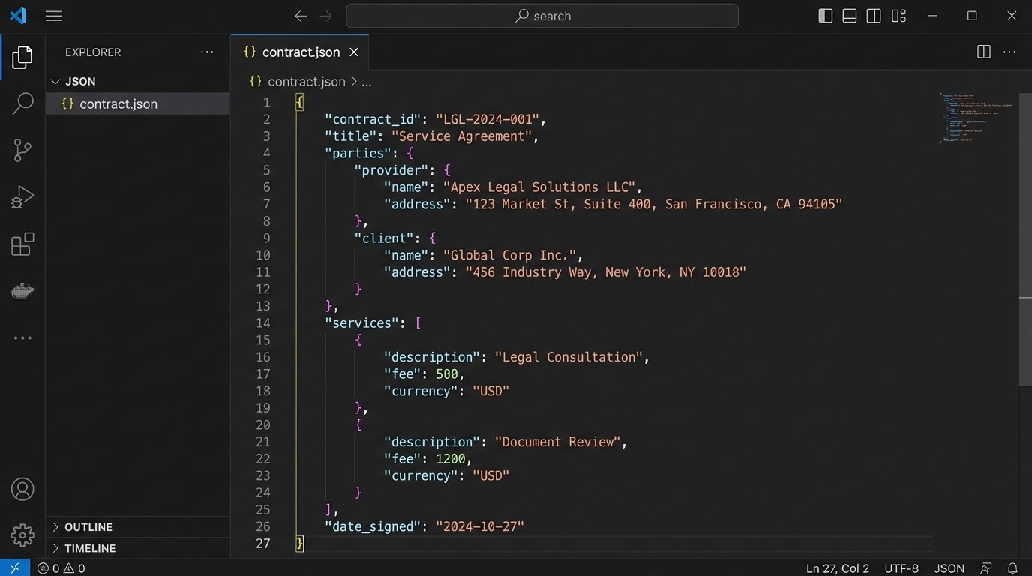Open the Search view
This screenshot has width=1032, height=576.
(x=22, y=103)
